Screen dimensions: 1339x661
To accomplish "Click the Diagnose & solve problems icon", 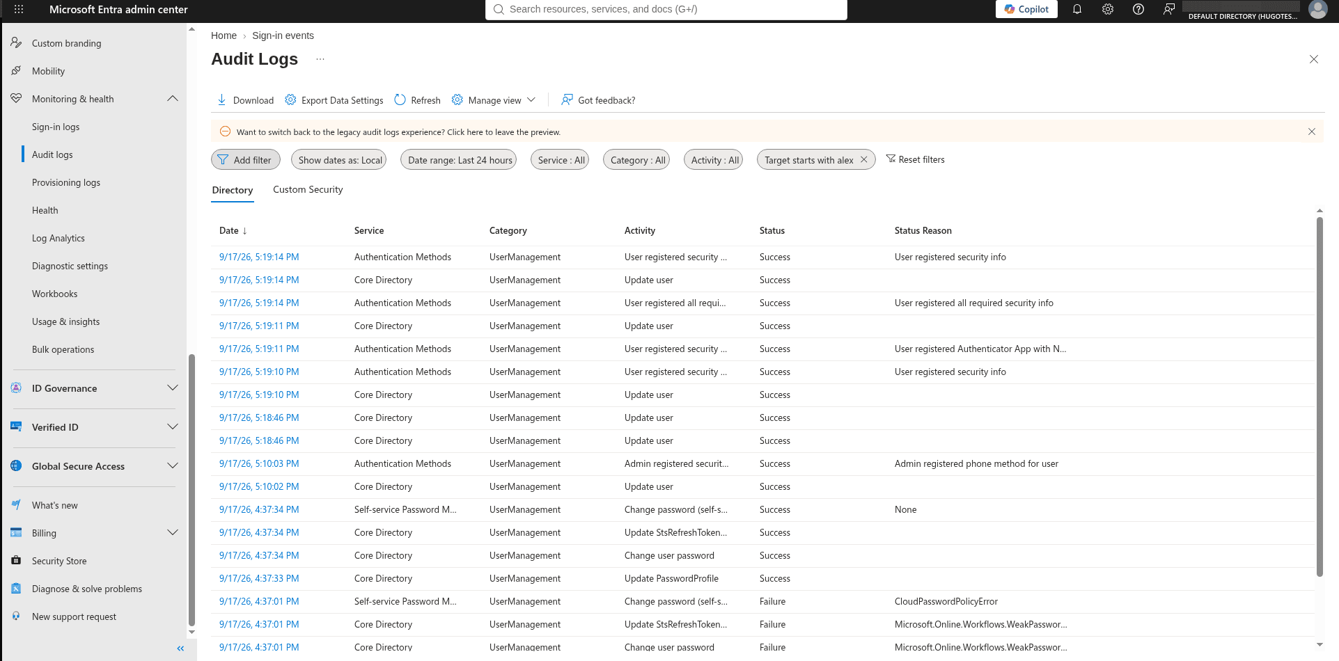I will tap(16, 589).
